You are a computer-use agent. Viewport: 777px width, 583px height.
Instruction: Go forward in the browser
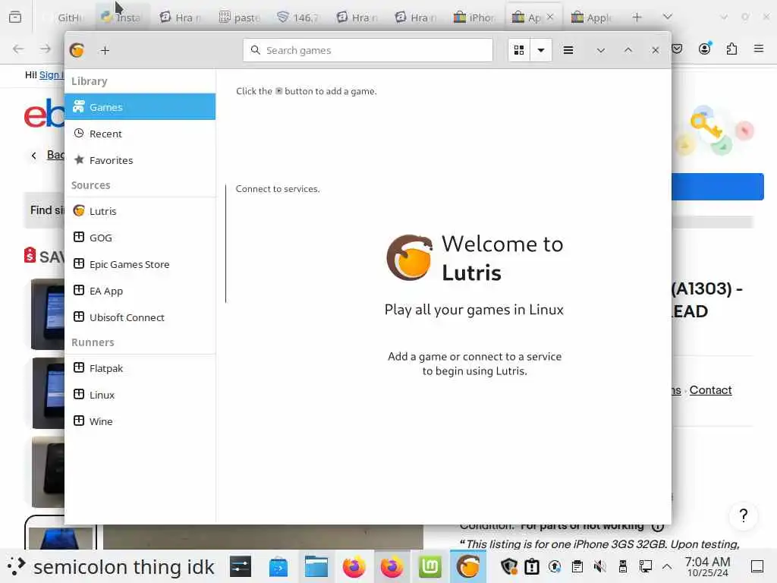pyautogui.click(x=46, y=49)
